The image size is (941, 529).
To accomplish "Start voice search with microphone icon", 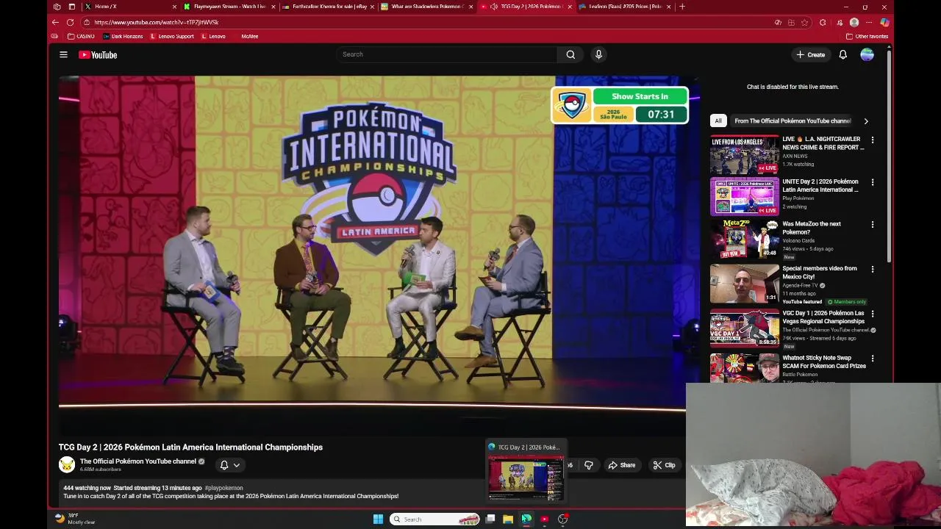I will tap(598, 54).
